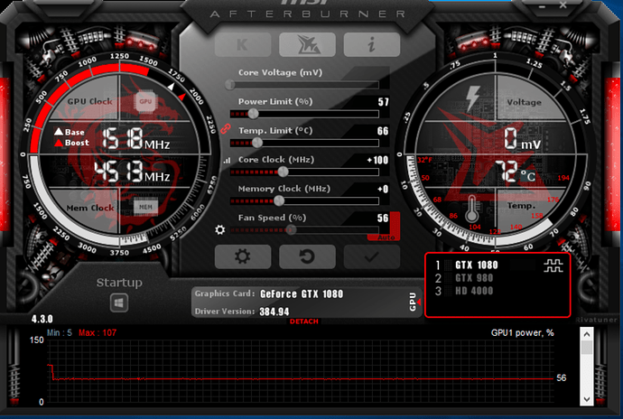Close the Afterburner window

[563, 5]
